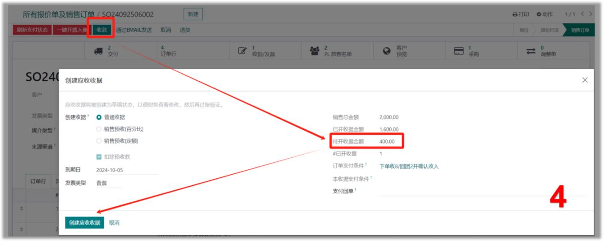Select the 销售订单 status stage
This screenshot has height=243, width=605.
580,30
